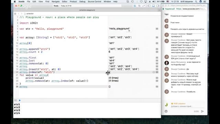This screenshot has height=124, width=220.
Task: Show result inline for array.insert line
Action: [x=157, y=69]
